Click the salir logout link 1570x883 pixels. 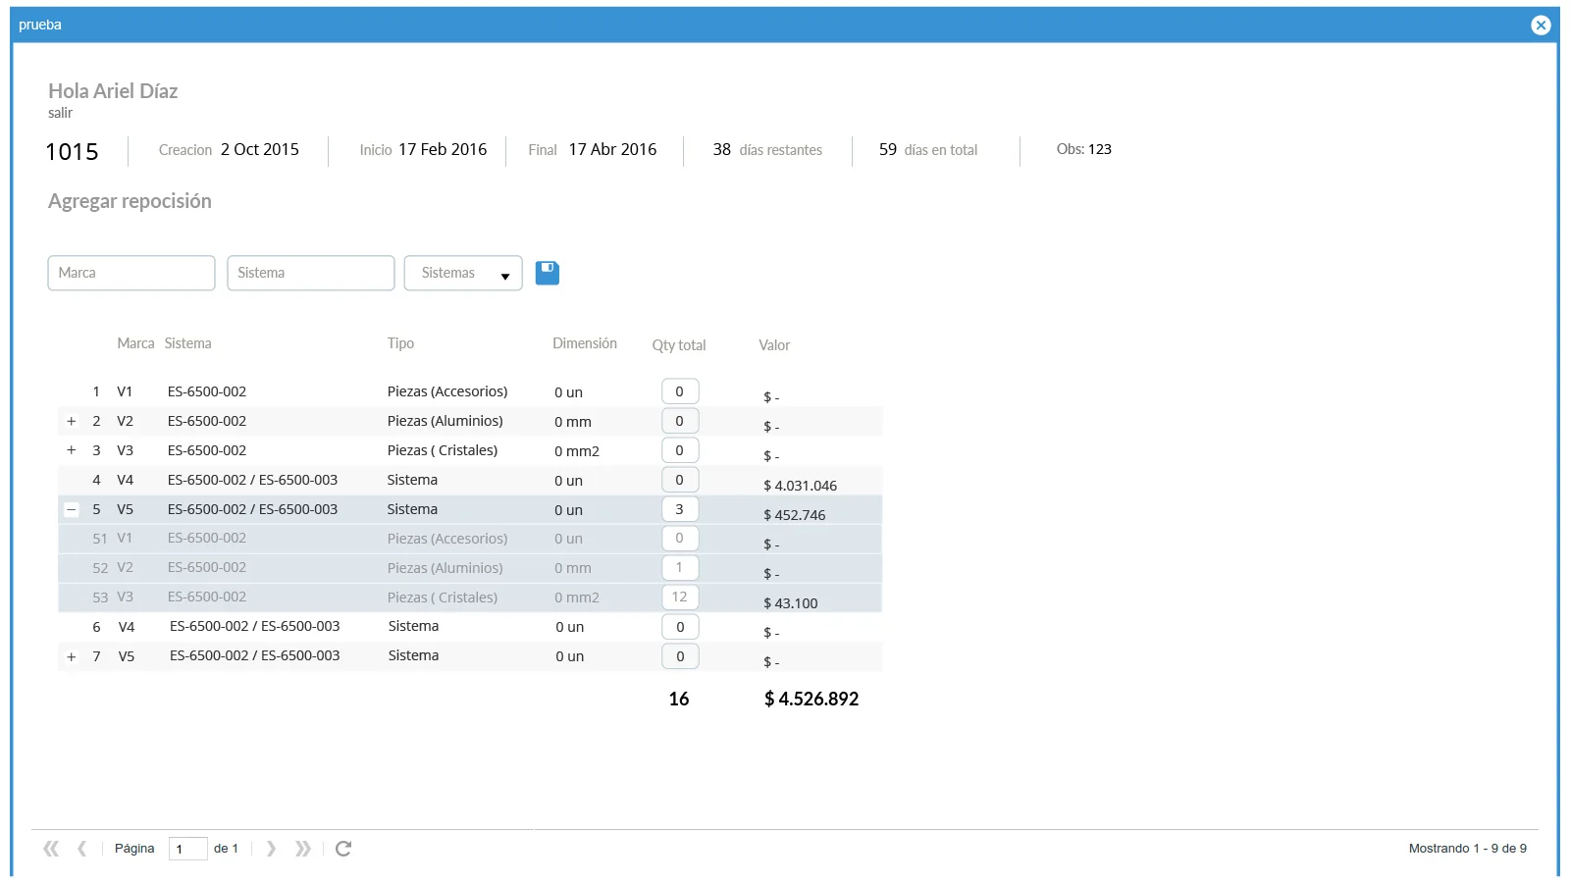tap(61, 113)
